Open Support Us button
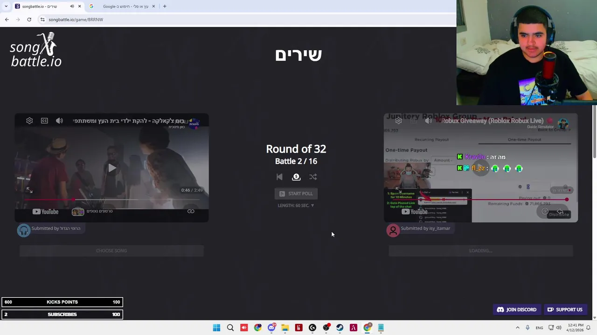Viewport: 597px width, 335px height. pos(565,310)
